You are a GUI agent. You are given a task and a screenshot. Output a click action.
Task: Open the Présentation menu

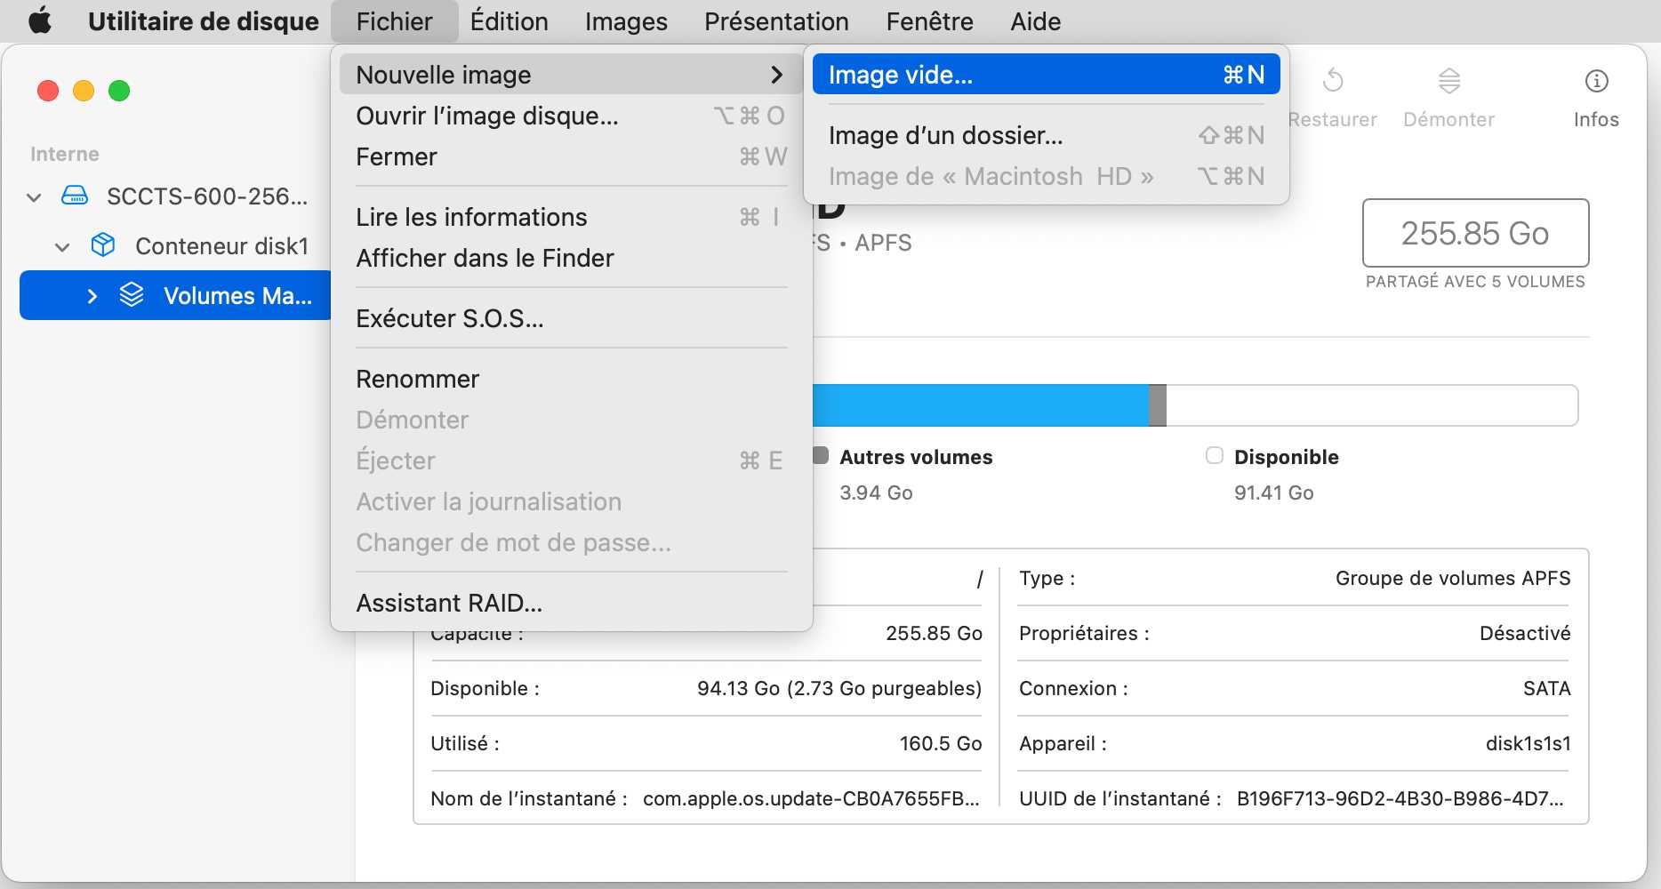tap(776, 20)
